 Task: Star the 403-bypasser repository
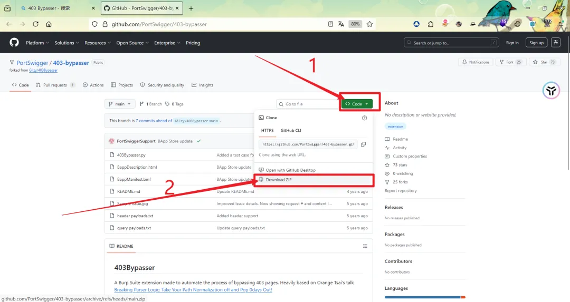click(x=544, y=62)
